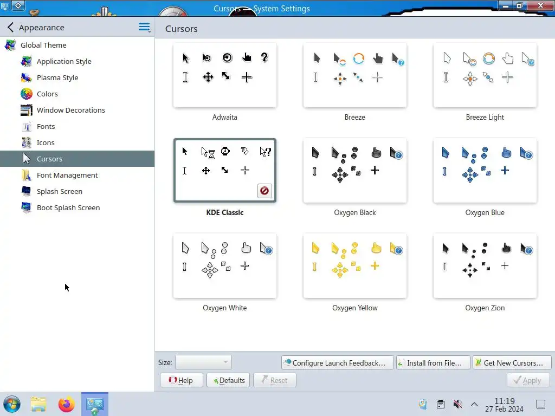
Task: Open the start menu in the taskbar
Action: click(x=12, y=404)
